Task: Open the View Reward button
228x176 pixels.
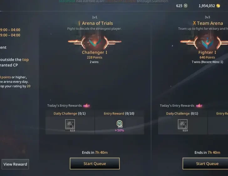Action: point(15,164)
